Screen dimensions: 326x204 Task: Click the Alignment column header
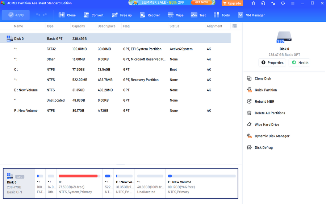pos(214,26)
